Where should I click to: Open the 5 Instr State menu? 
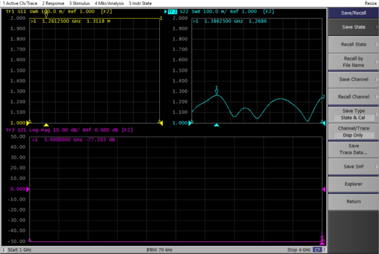tap(140, 4)
